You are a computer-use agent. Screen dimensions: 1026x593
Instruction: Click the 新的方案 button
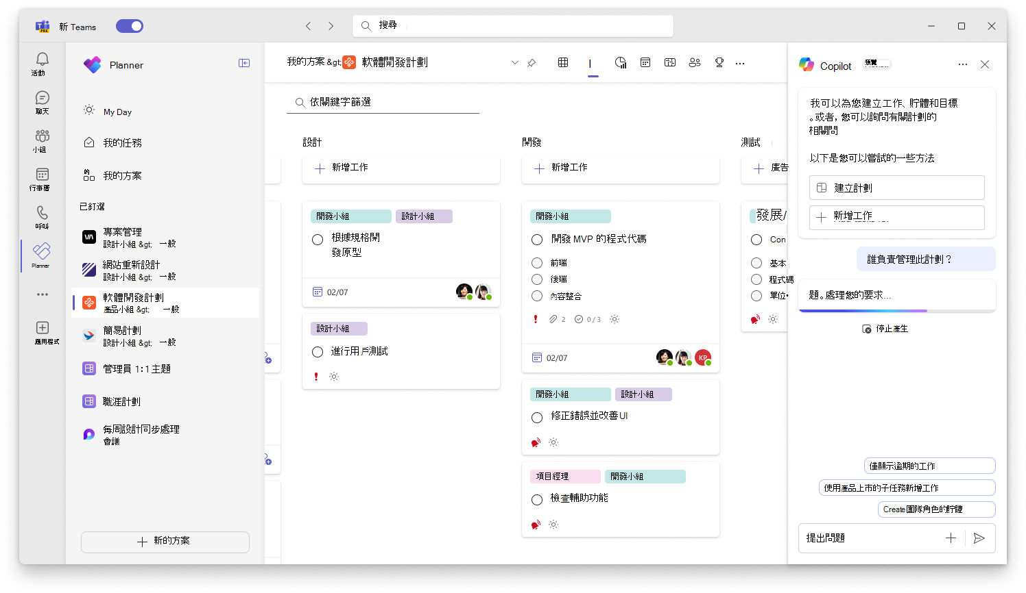pos(165,542)
